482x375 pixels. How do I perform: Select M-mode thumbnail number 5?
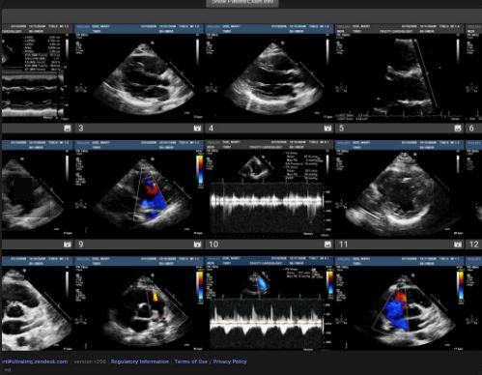click(x=400, y=73)
